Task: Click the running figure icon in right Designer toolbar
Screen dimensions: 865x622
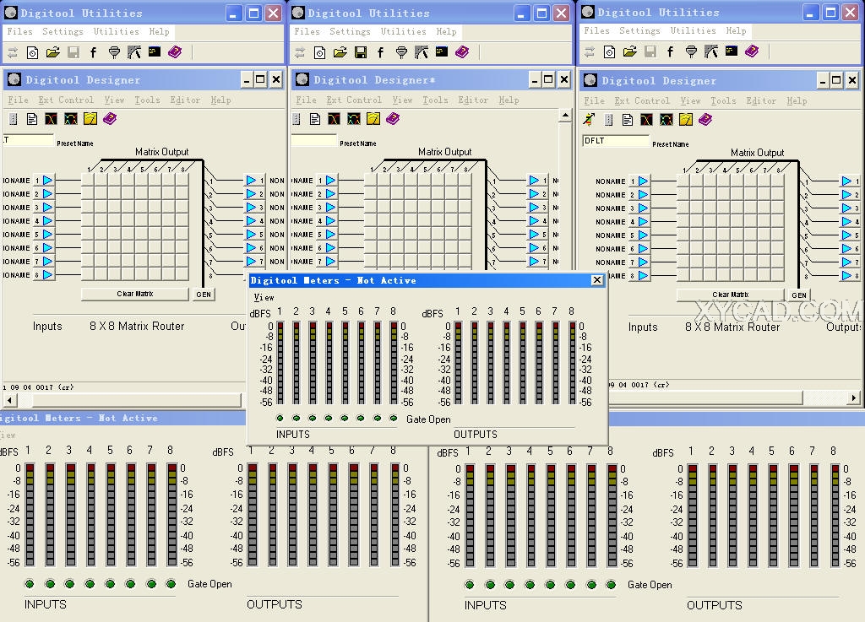Action: (589, 120)
